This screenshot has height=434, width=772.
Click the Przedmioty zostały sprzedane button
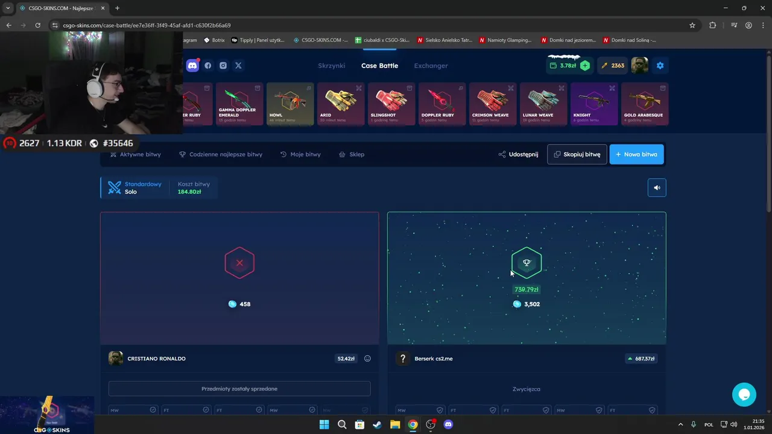point(239,389)
